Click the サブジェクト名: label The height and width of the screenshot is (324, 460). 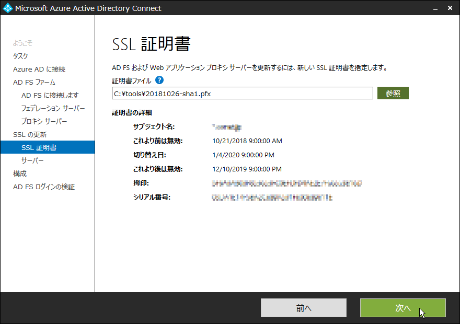154,126
